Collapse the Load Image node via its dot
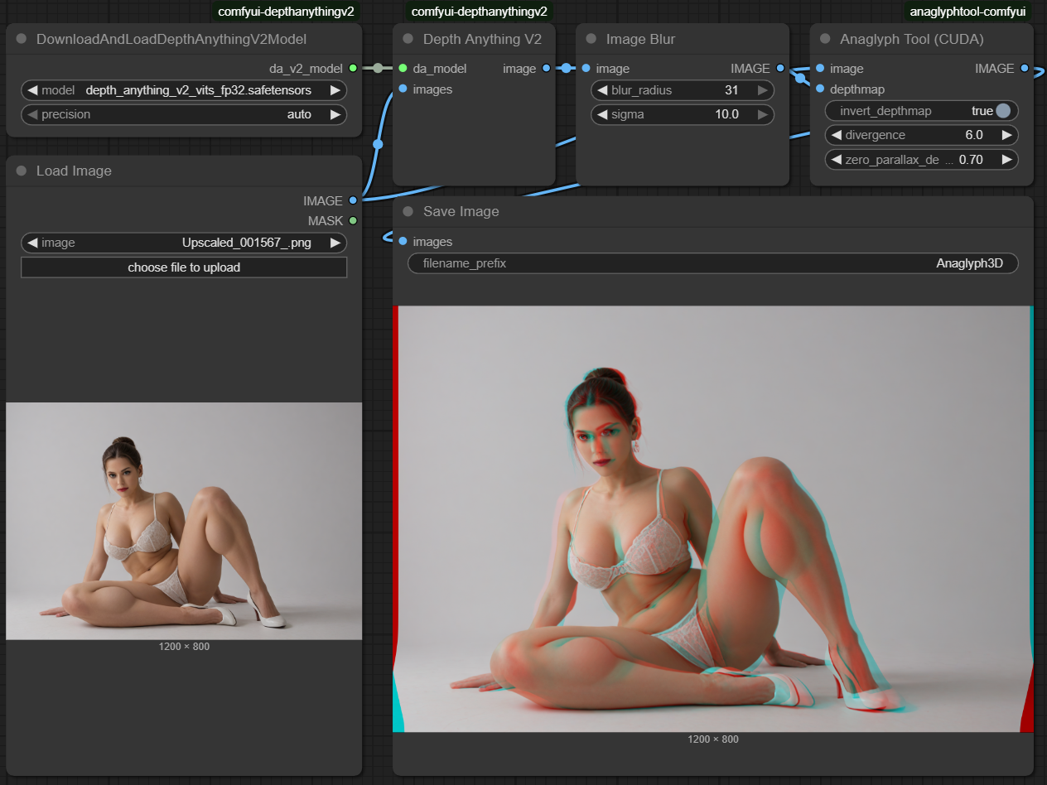The height and width of the screenshot is (785, 1047). pyautogui.click(x=22, y=171)
